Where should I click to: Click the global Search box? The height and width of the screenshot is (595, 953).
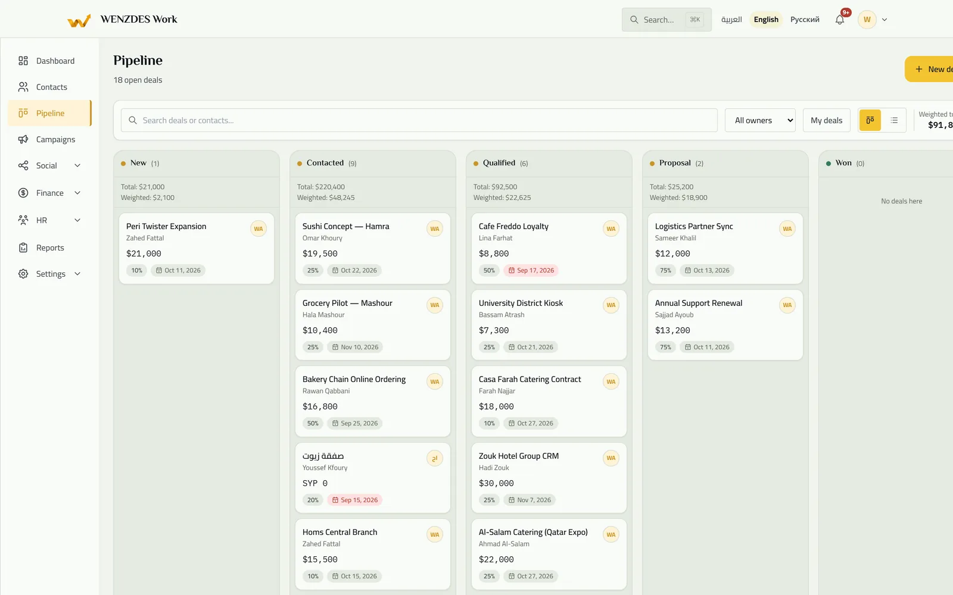pos(667,20)
